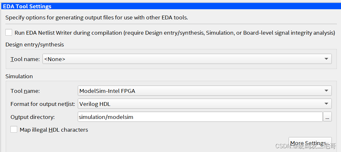Open the Design entry/synthesis Tool name dropdown
341x152 pixels.
[x=187, y=59]
